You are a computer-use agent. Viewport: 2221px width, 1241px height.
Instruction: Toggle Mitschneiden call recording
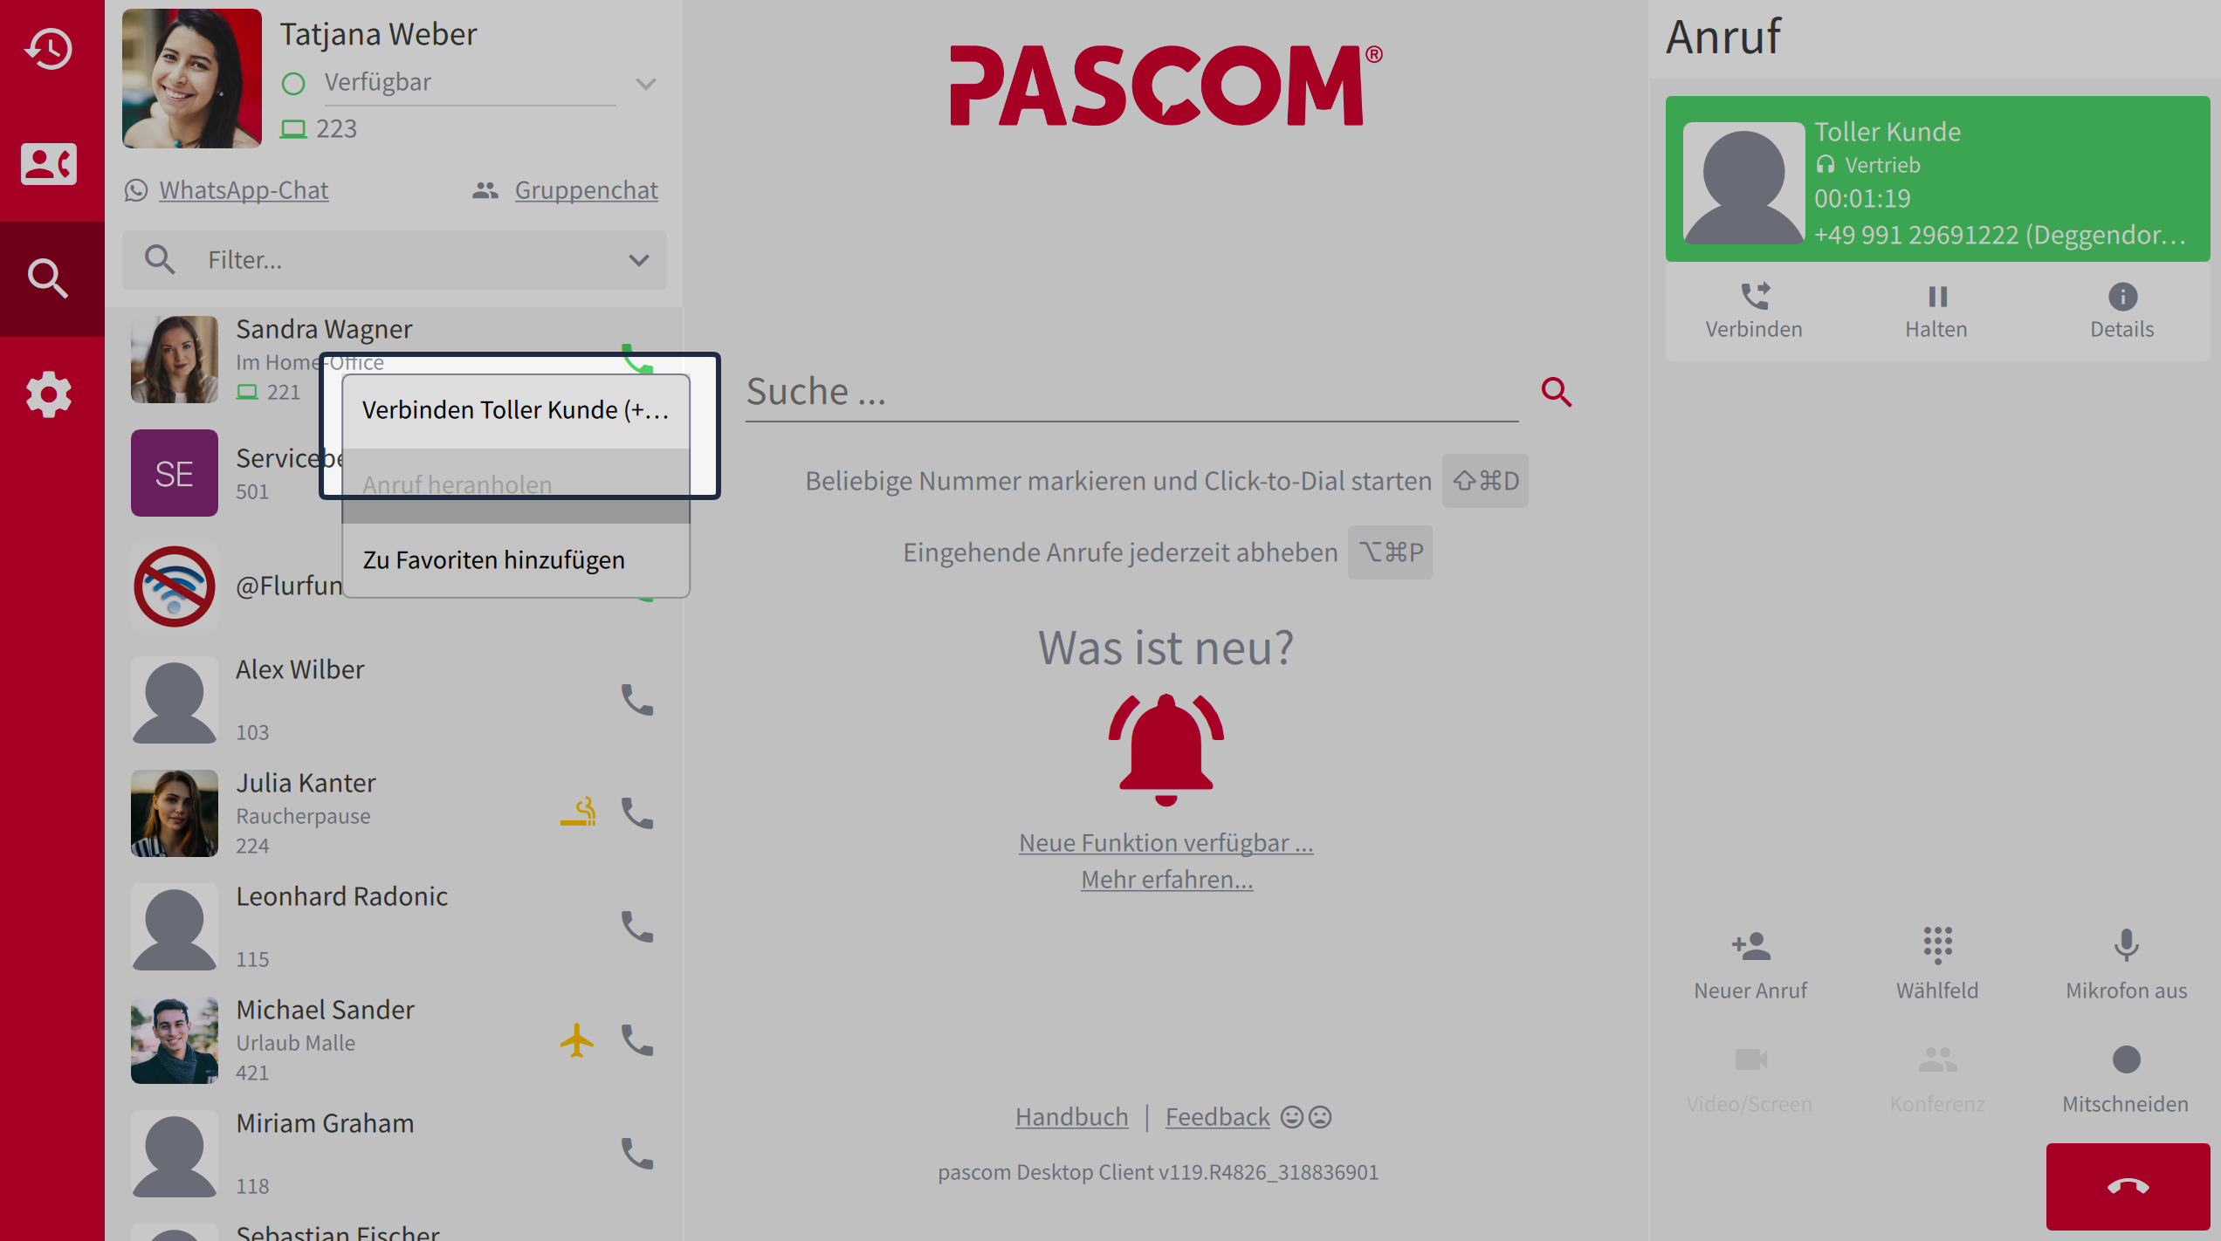pos(2126,1060)
